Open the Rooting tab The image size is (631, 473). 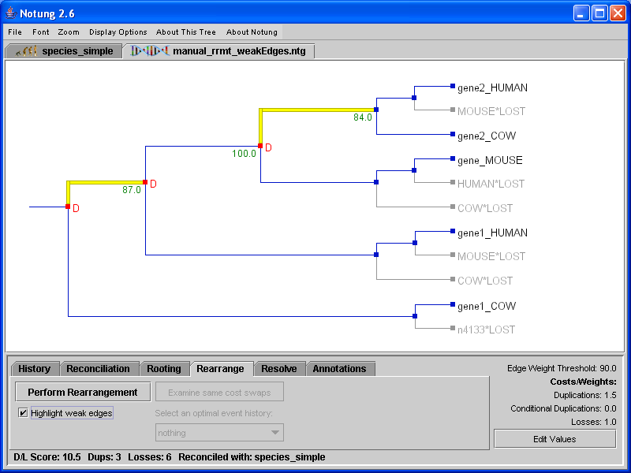(164, 369)
